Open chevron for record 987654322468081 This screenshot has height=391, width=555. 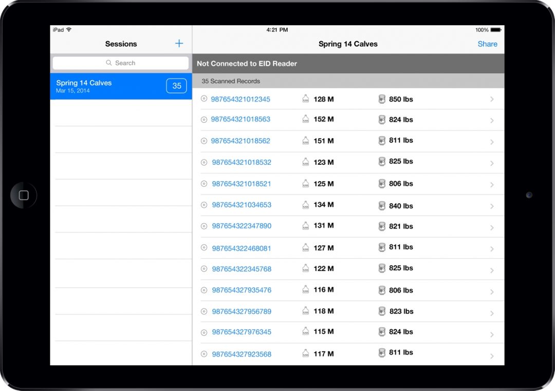(x=492, y=249)
